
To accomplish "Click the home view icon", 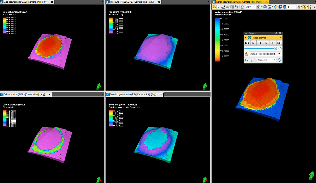I will 259,7.
